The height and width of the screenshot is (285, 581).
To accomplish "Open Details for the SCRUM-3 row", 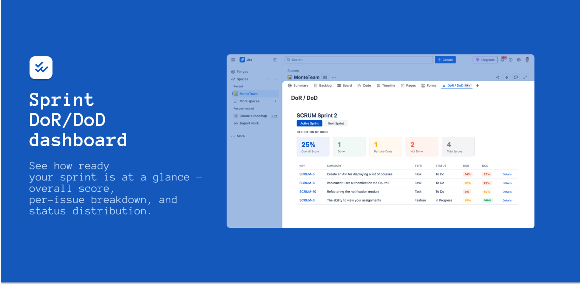I will [507, 200].
